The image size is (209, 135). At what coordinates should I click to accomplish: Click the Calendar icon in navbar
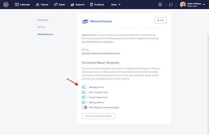17,5
